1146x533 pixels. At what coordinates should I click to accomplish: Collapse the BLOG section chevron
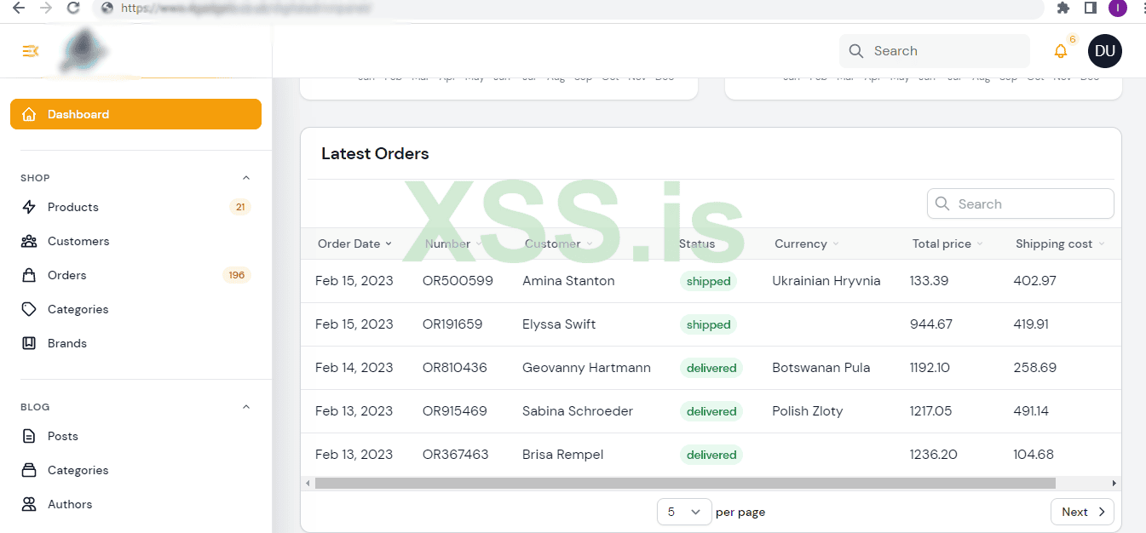click(x=246, y=407)
